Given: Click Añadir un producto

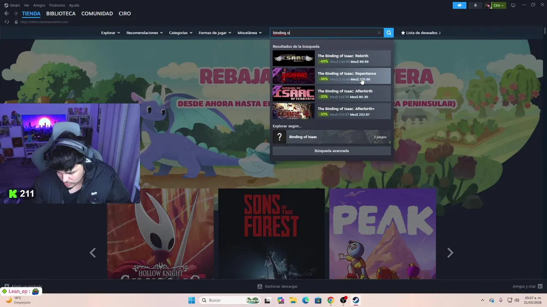Looking at the screenshot, I should coord(24,287).
